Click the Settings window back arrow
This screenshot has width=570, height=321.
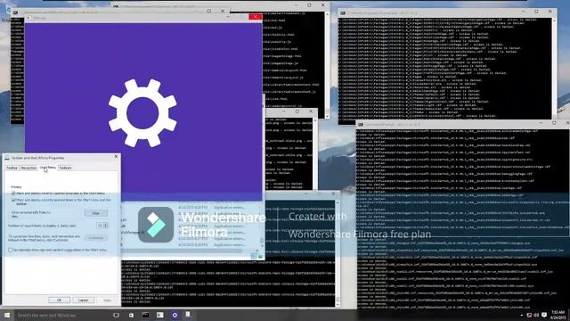click(x=28, y=18)
